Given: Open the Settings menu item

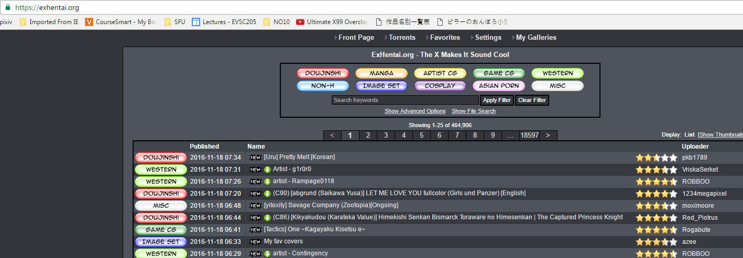Looking at the screenshot, I should [488, 38].
